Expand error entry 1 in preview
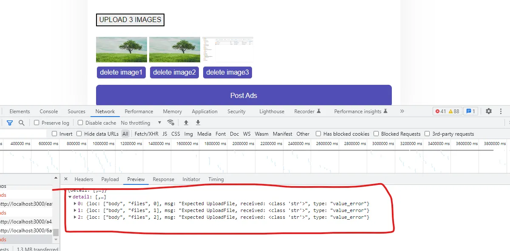510x251 pixels. pos(75,210)
